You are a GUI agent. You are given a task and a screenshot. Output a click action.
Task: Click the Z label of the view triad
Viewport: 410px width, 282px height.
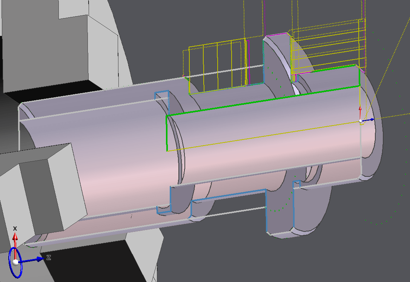[x=49, y=257]
